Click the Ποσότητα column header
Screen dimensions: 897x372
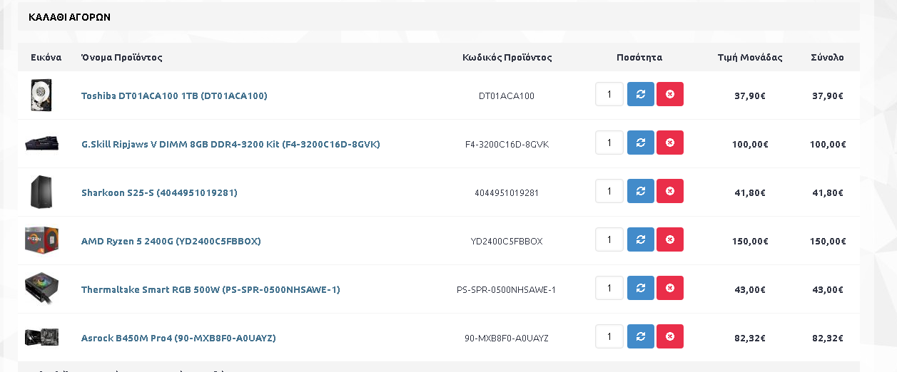[639, 57]
